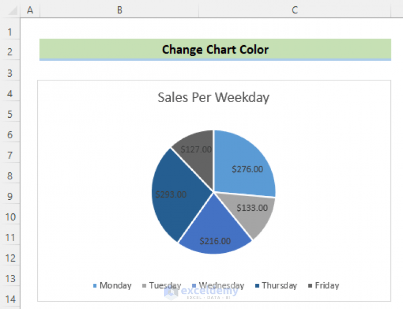Image resolution: width=403 pixels, height=309 pixels.
Task: Click the Tuesday legend color marker
Action: (144, 285)
